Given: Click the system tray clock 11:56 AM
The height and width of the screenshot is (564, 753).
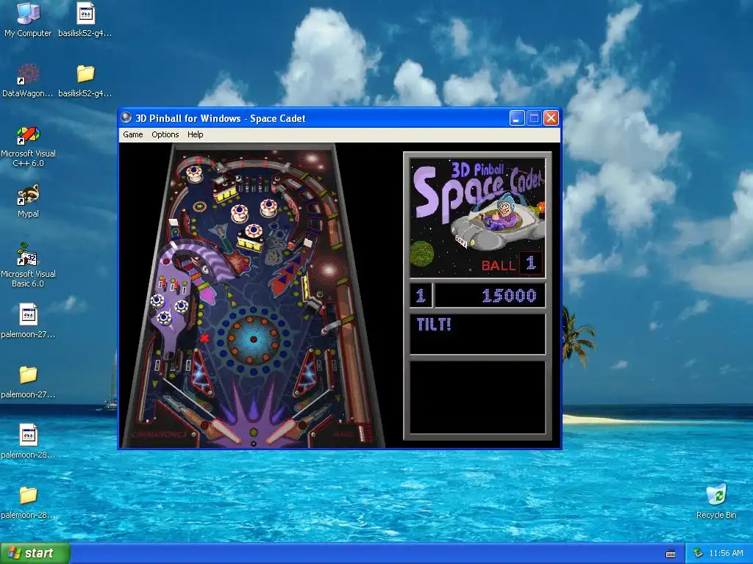Looking at the screenshot, I should 726,554.
